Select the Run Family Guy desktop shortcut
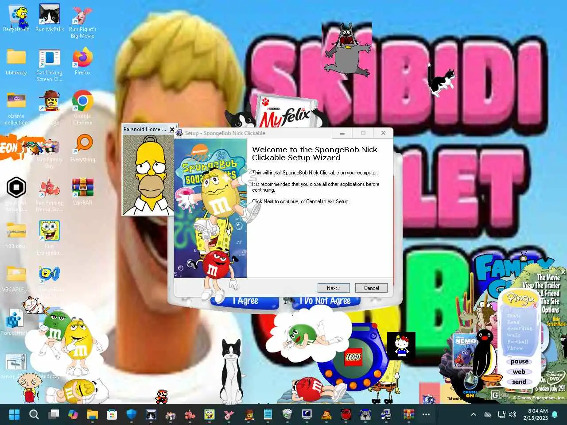This screenshot has width=567, height=425. coord(50,153)
